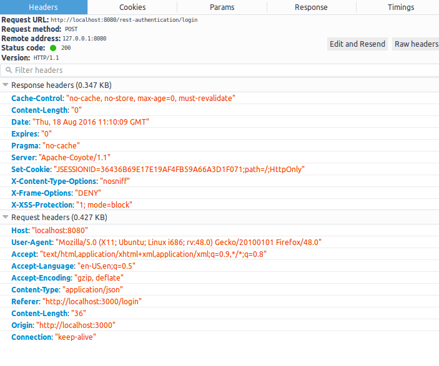Screen dimensions: 439x366
Task: Click the X-Content-Type-Options header
Action: click(x=220, y=181)
